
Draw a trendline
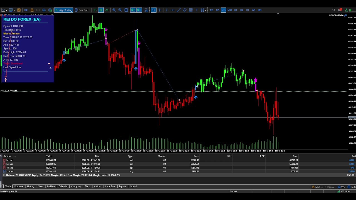pos(179,10)
